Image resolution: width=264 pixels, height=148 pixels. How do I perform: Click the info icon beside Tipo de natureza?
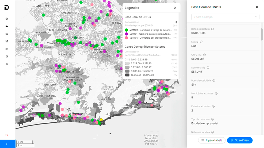point(212,119)
